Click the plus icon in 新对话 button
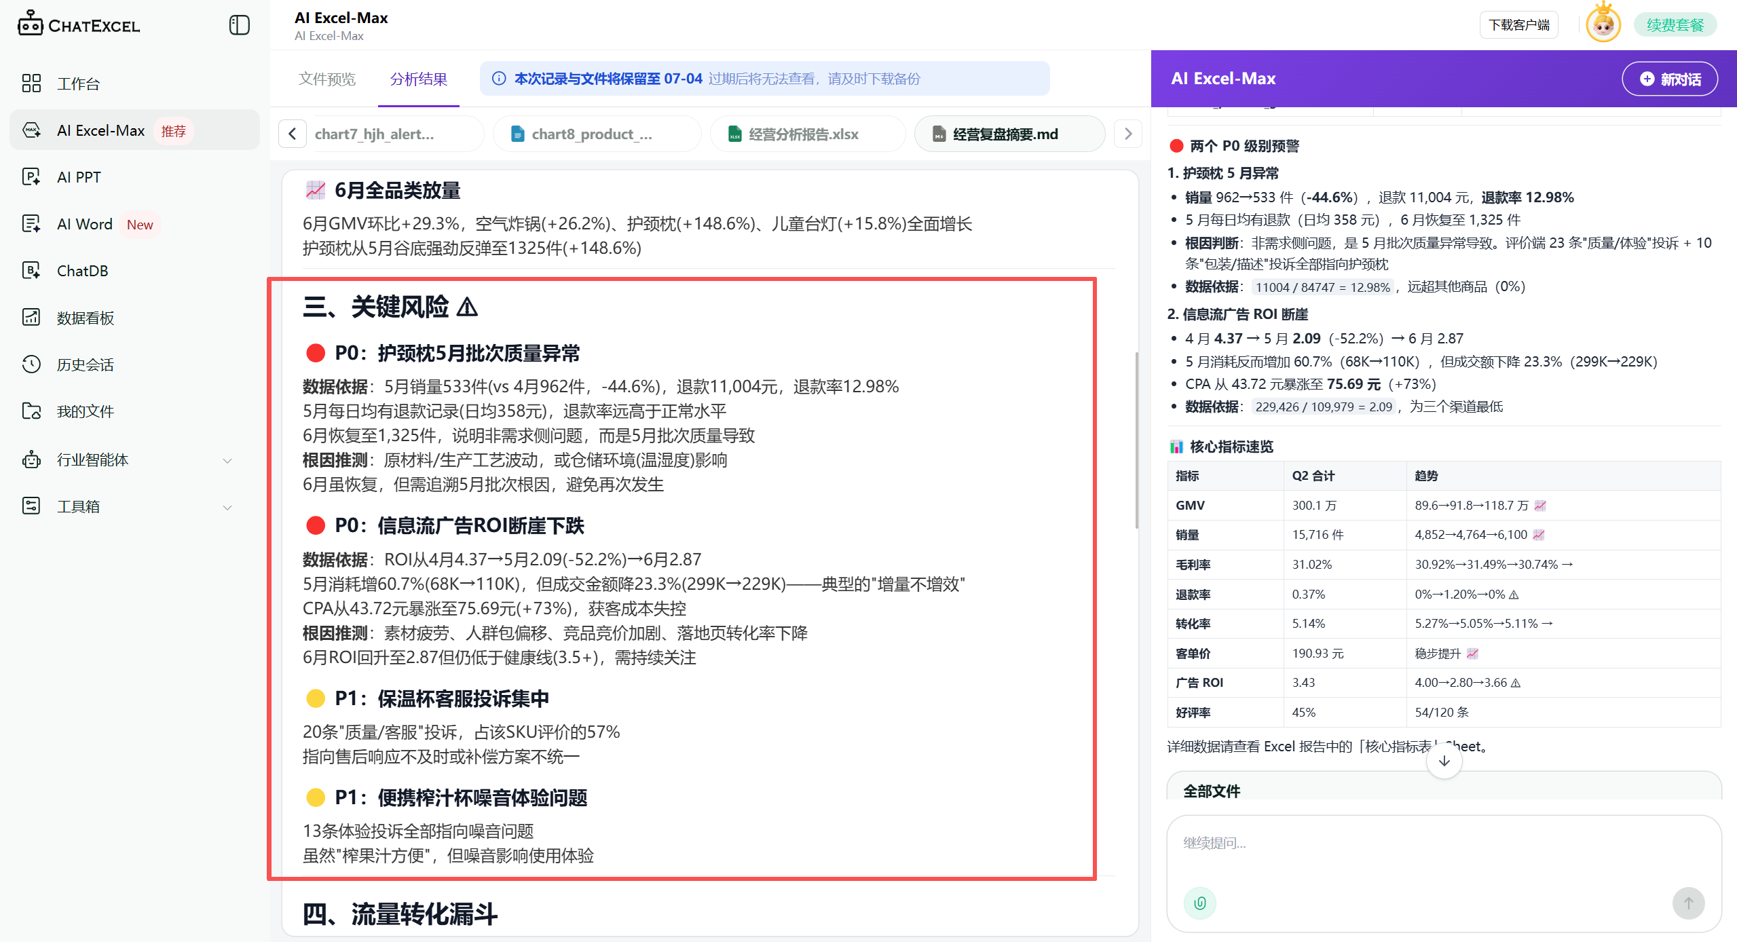1737x942 pixels. (x=1647, y=79)
